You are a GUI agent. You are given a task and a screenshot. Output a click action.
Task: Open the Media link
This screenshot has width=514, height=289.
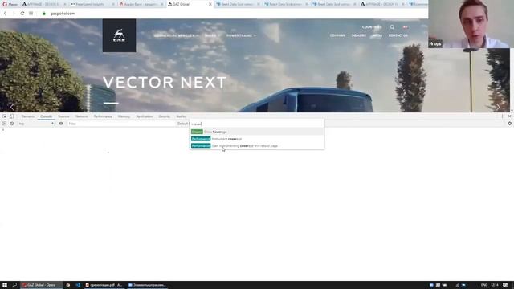click(377, 35)
